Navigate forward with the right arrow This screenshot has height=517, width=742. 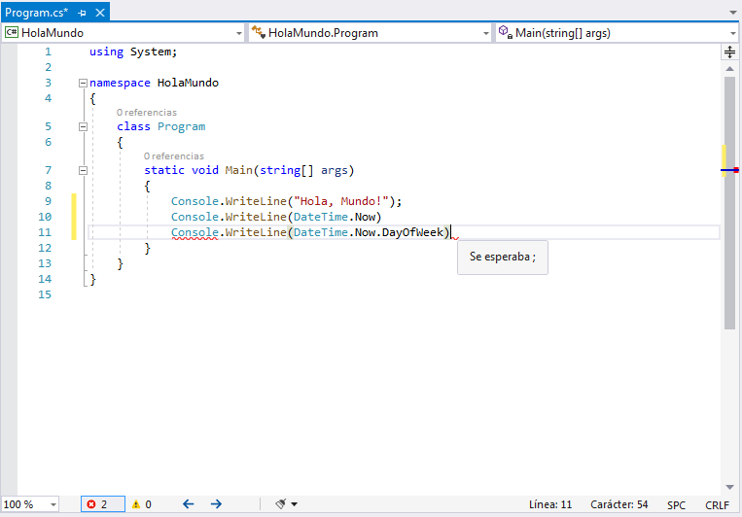coord(216,504)
